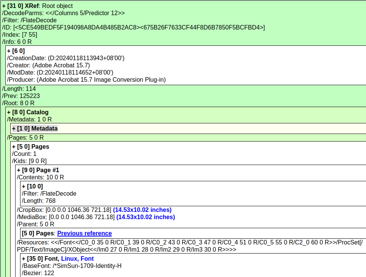
Task: Collapse the [9 0] Page #1 node
Action: 19,170
